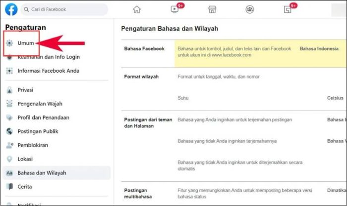Go to Informasi Facebook Anda
347x206 pixels.
point(48,71)
